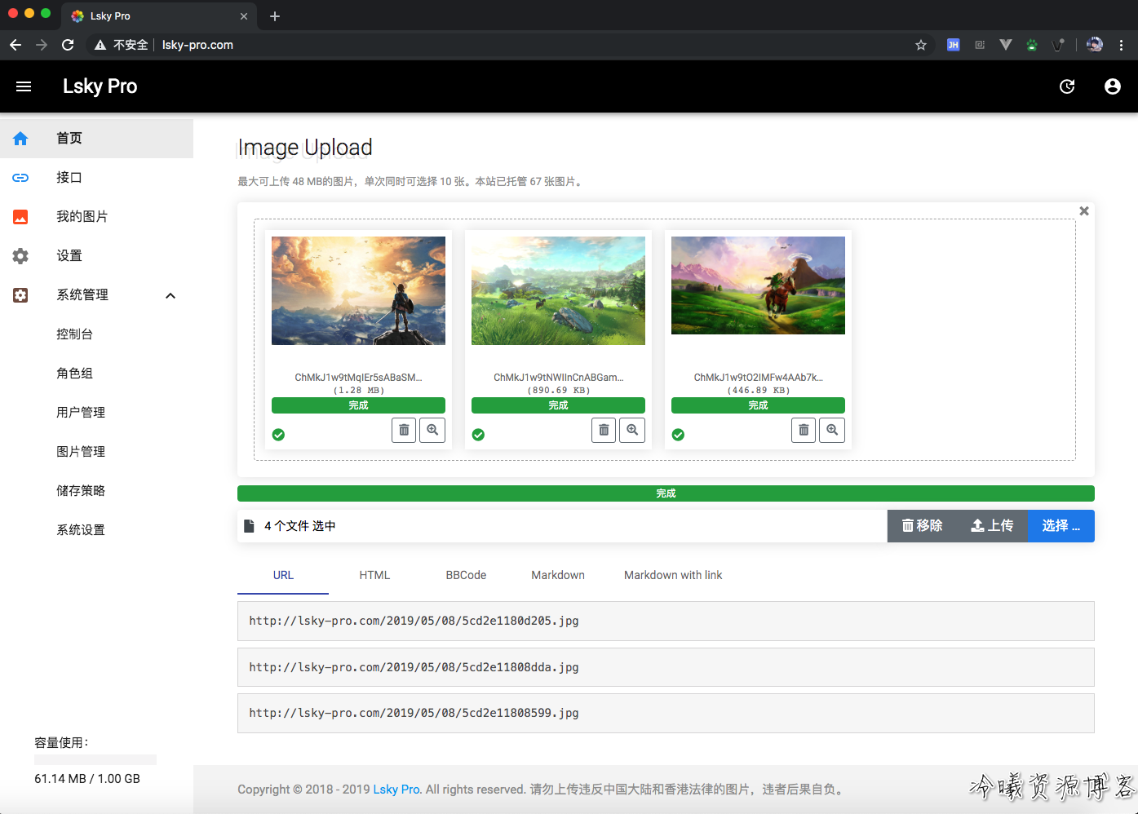Open 控制台 under 系统管理

(x=96, y=334)
